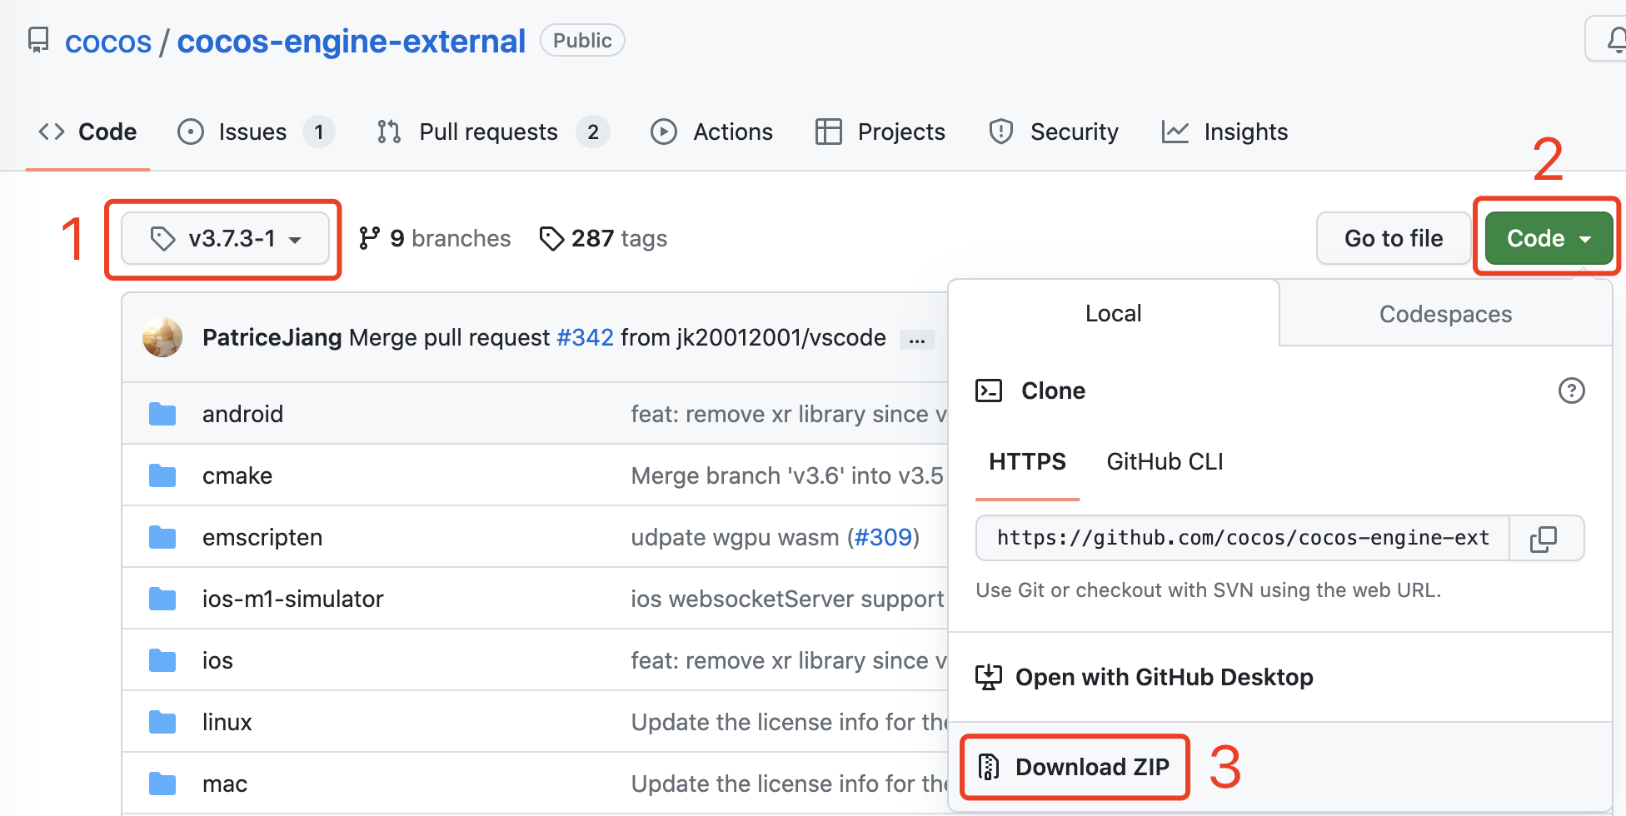The width and height of the screenshot is (1626, 816).
Task: Open the Pull requests tab
Action: pos(493,132)
